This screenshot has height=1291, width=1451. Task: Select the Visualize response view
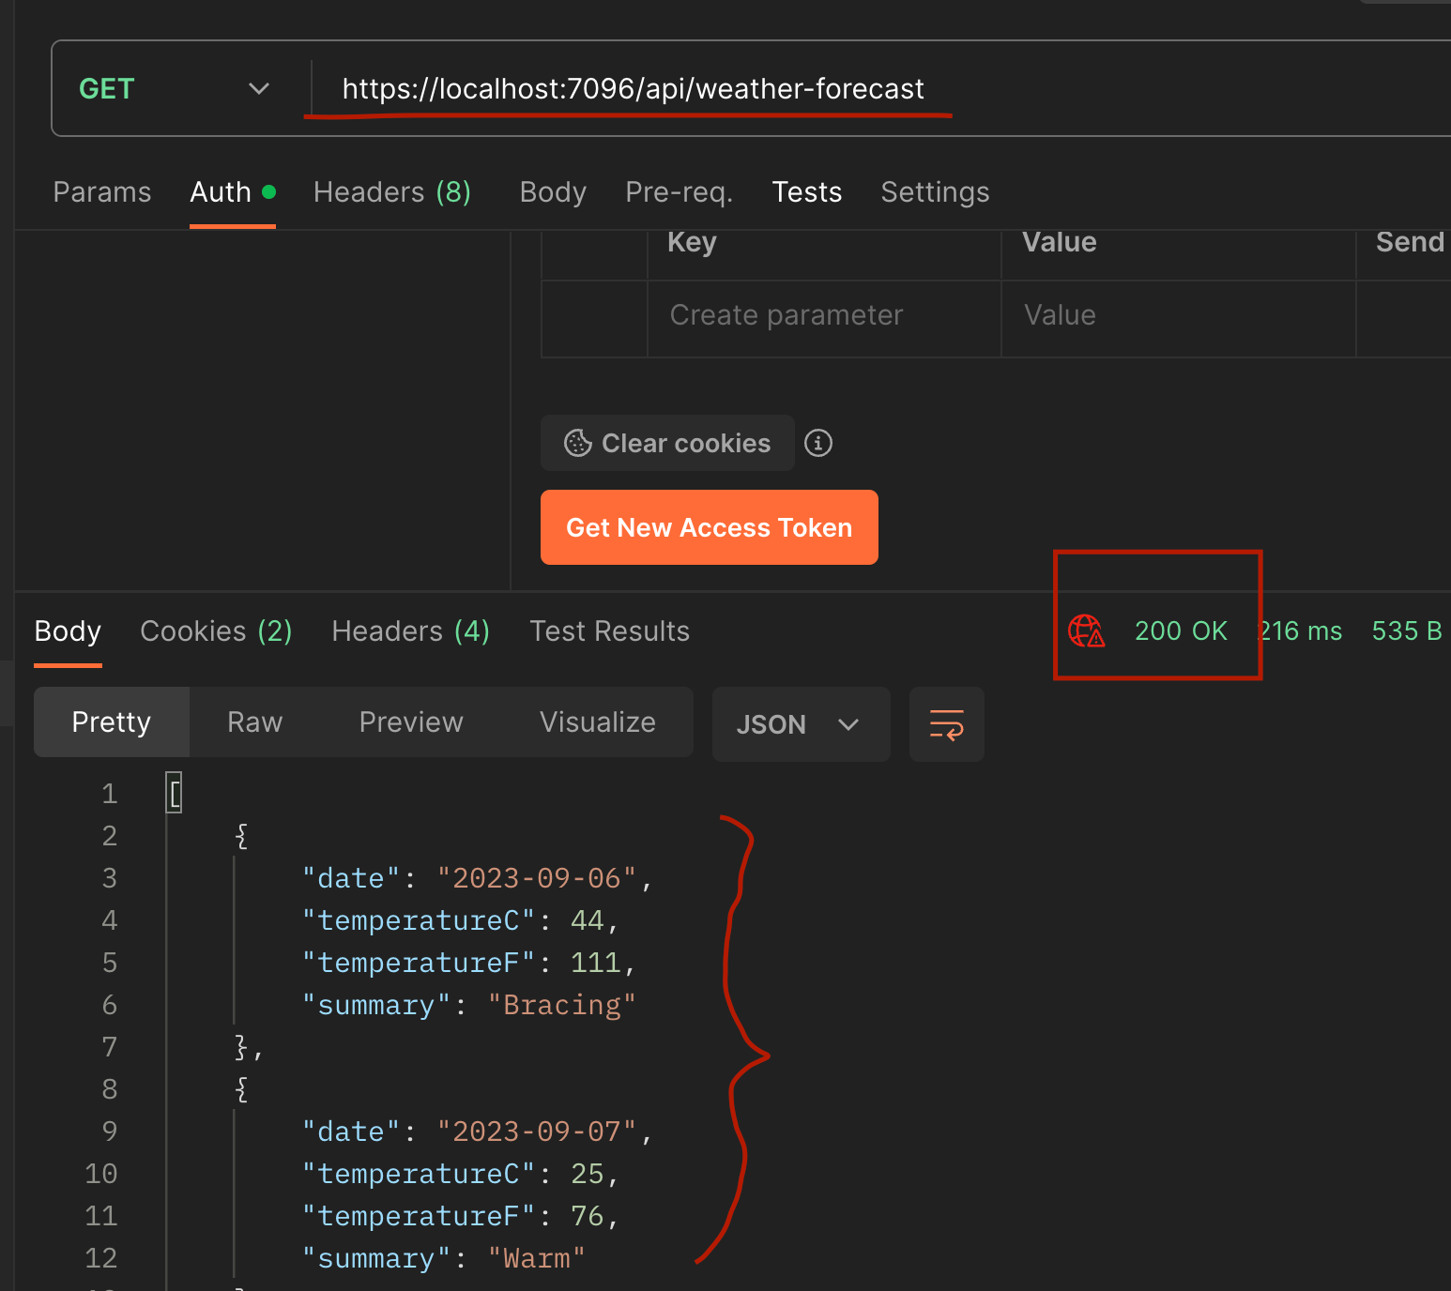[x=597, y=722]
